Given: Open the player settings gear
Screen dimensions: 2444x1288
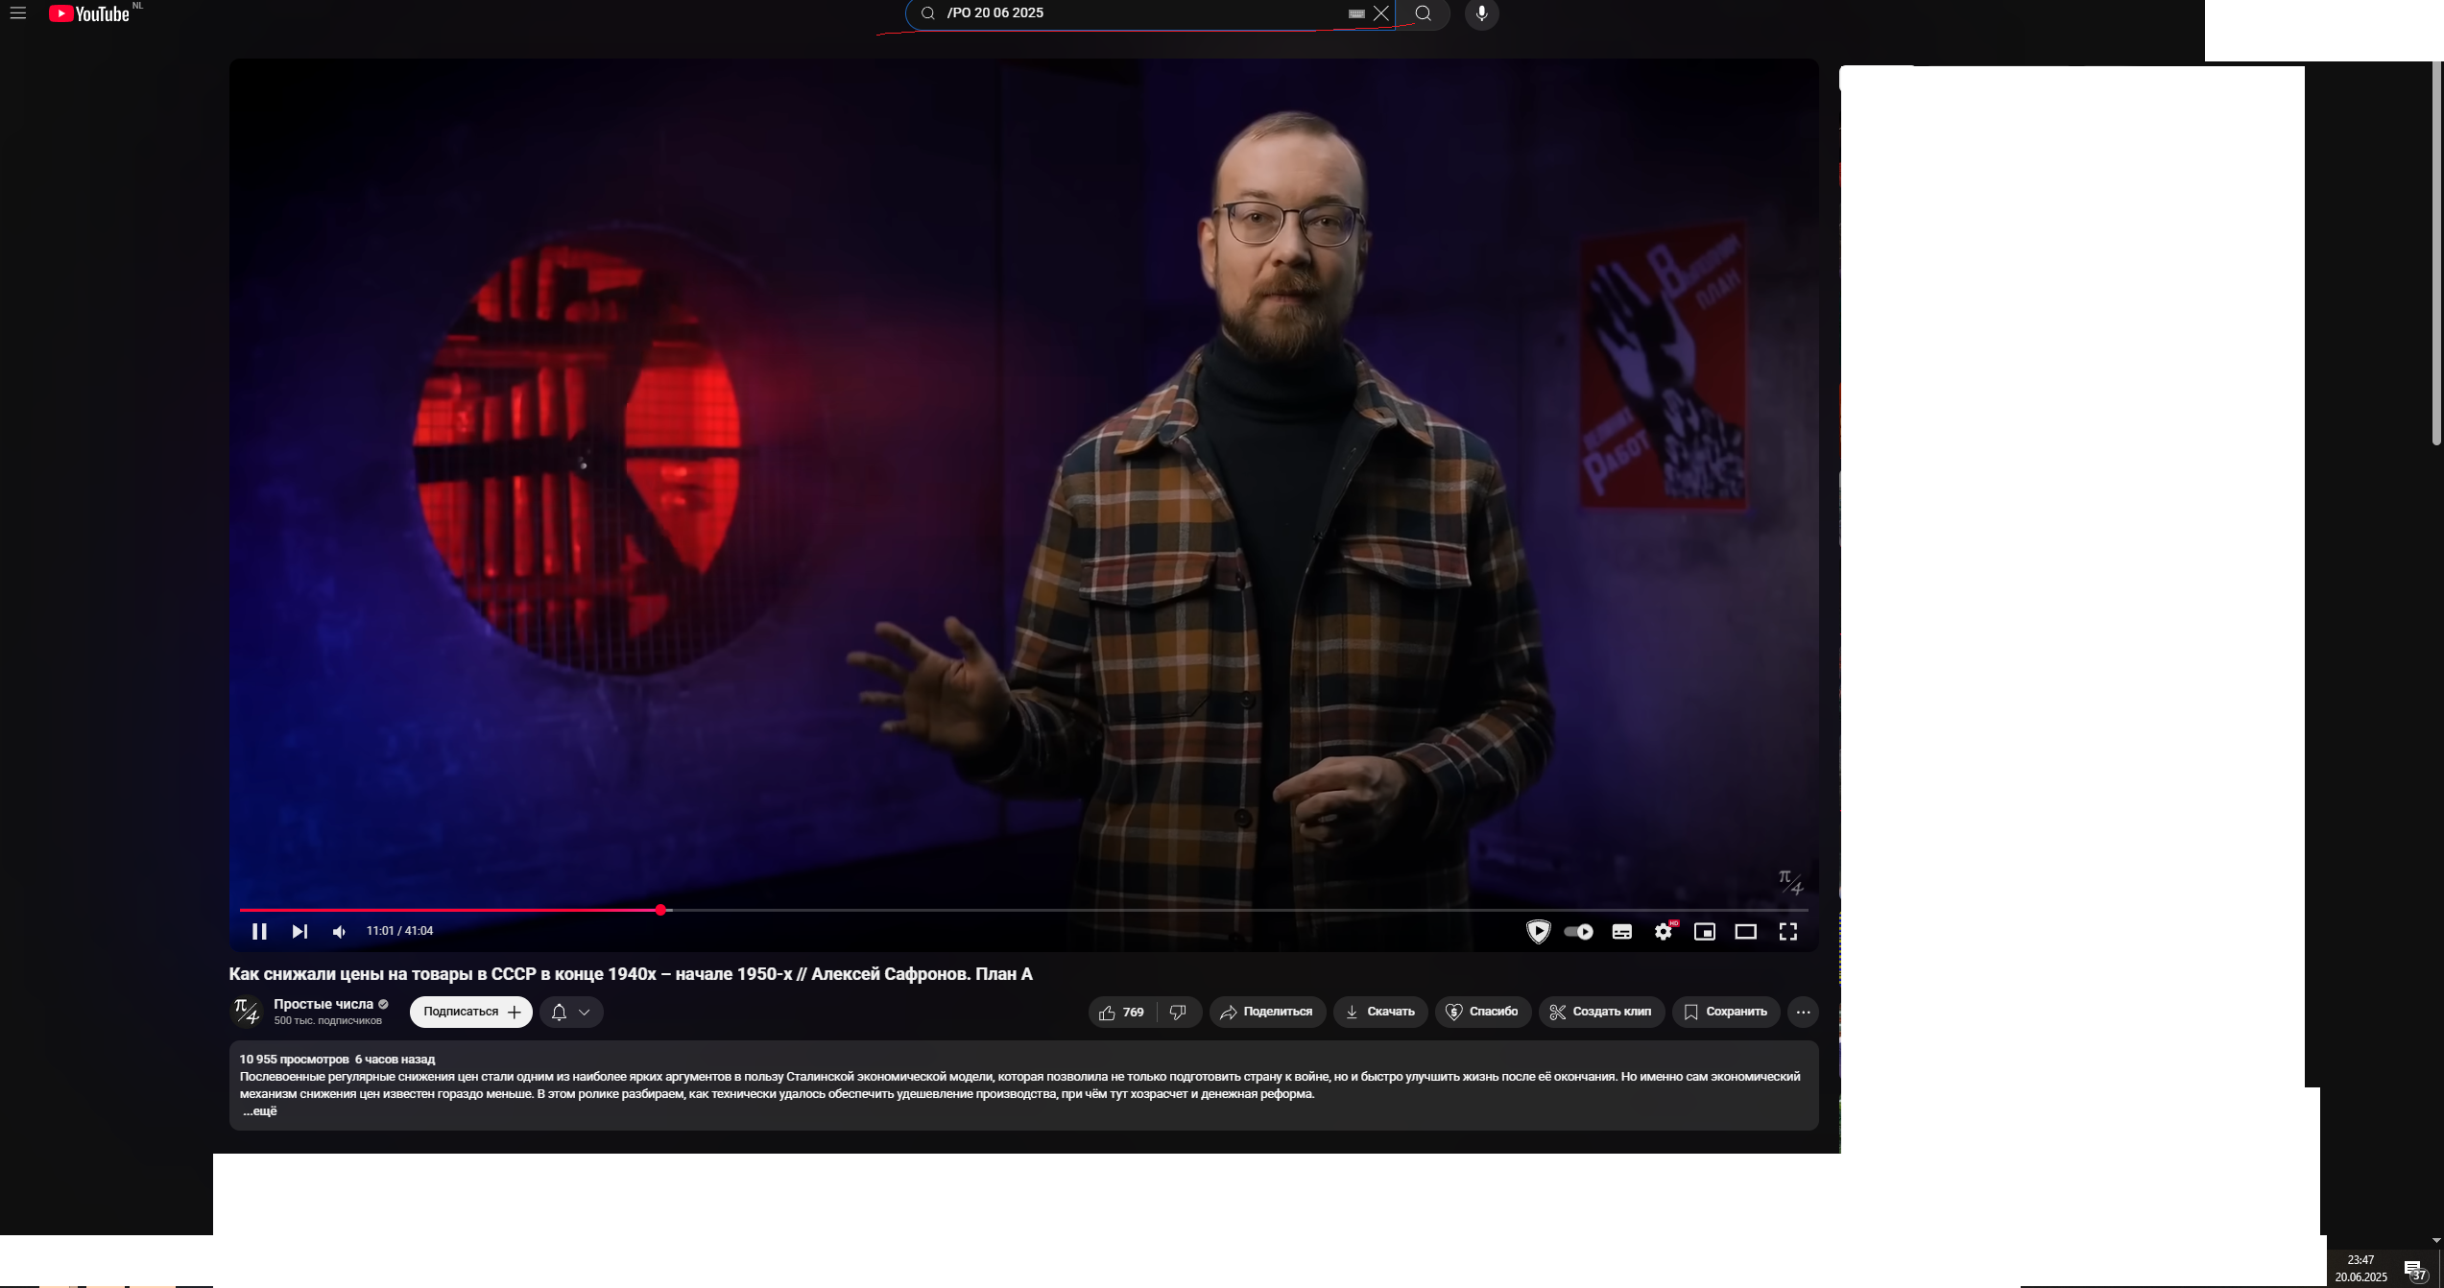Looking at the screenshot, I should [1664, 931].
